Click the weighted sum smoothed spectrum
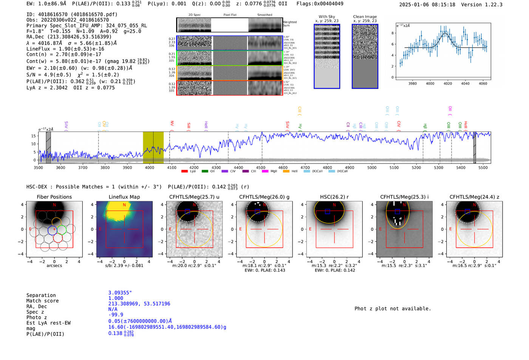Screen dimensions: 529x360 point(265,25)
